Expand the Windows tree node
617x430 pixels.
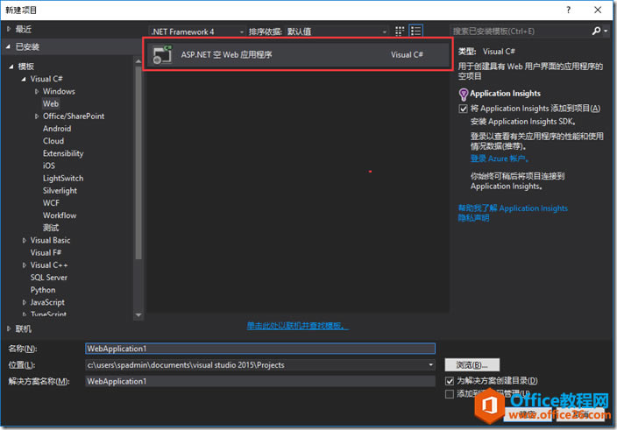[37, 91]
